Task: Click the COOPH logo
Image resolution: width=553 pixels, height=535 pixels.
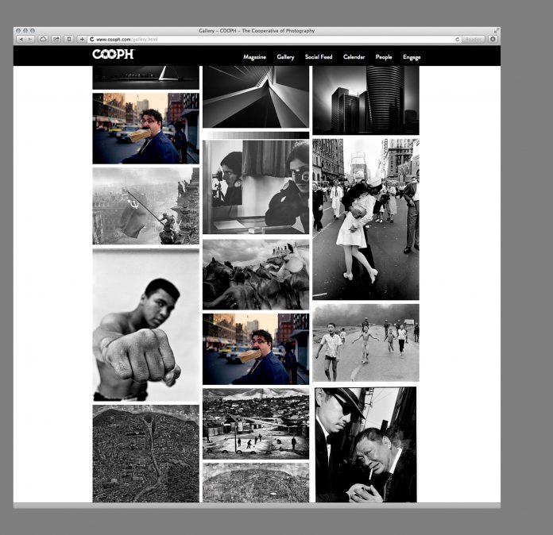Action: coord(113,55)
